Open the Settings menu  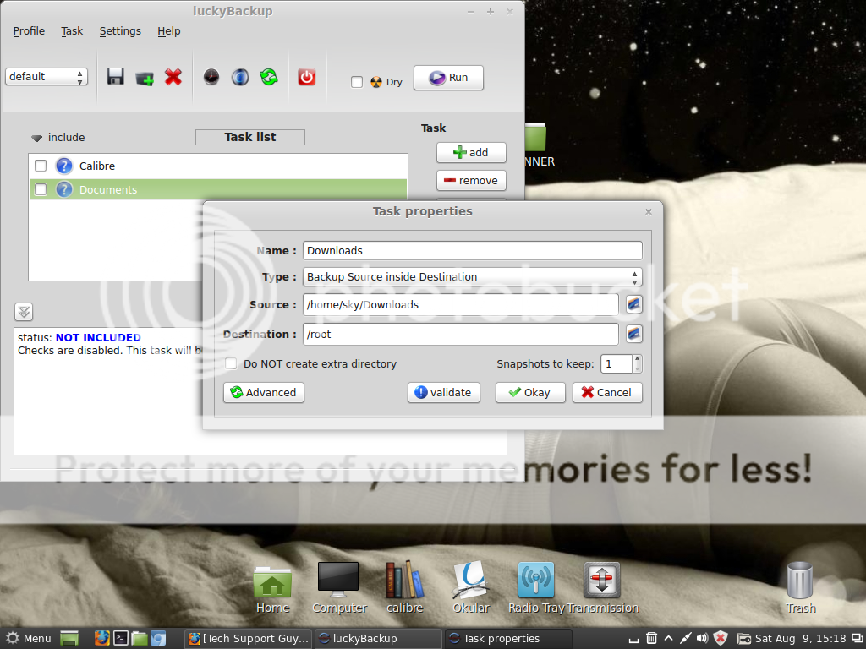tap(119, 30)
